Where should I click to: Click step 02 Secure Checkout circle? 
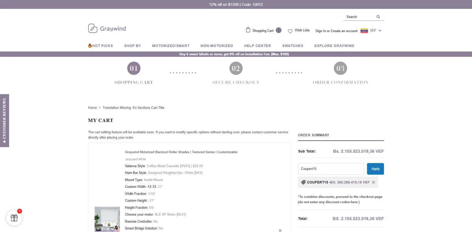(236, 68)
